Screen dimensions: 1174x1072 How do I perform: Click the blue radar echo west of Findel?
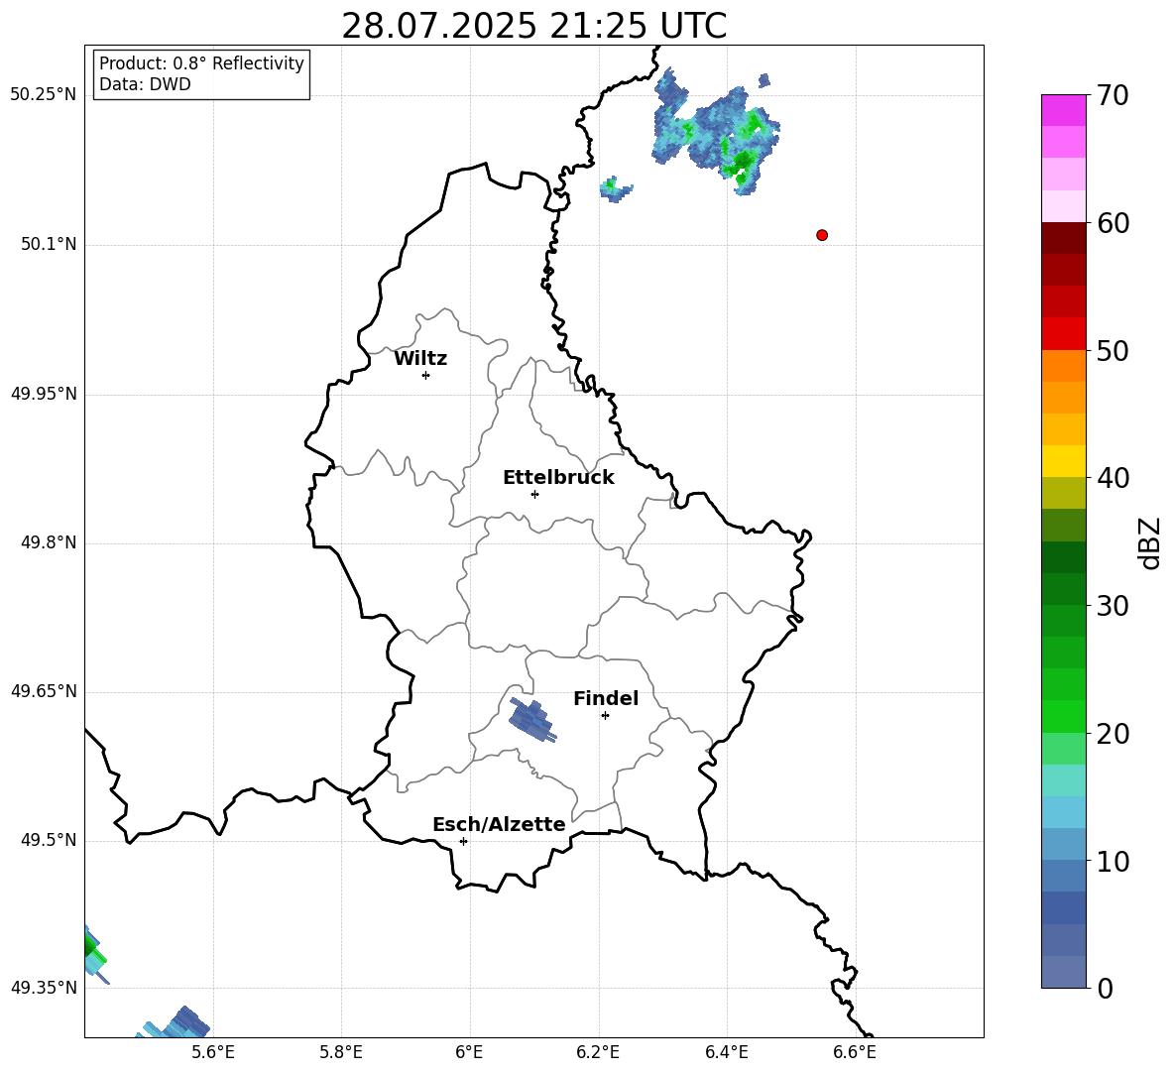tap(532, 719)
